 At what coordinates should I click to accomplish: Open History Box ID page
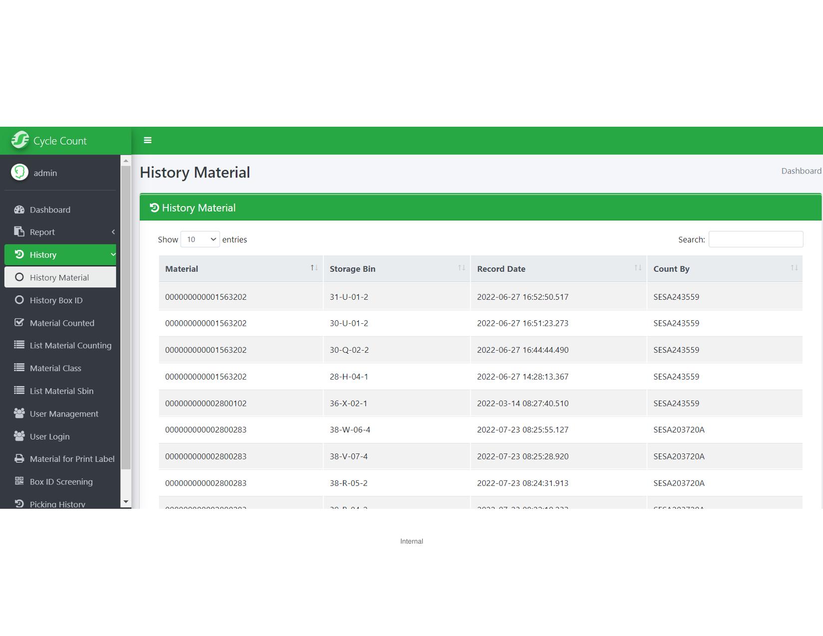pyautogui.click(x=56, y=300)
